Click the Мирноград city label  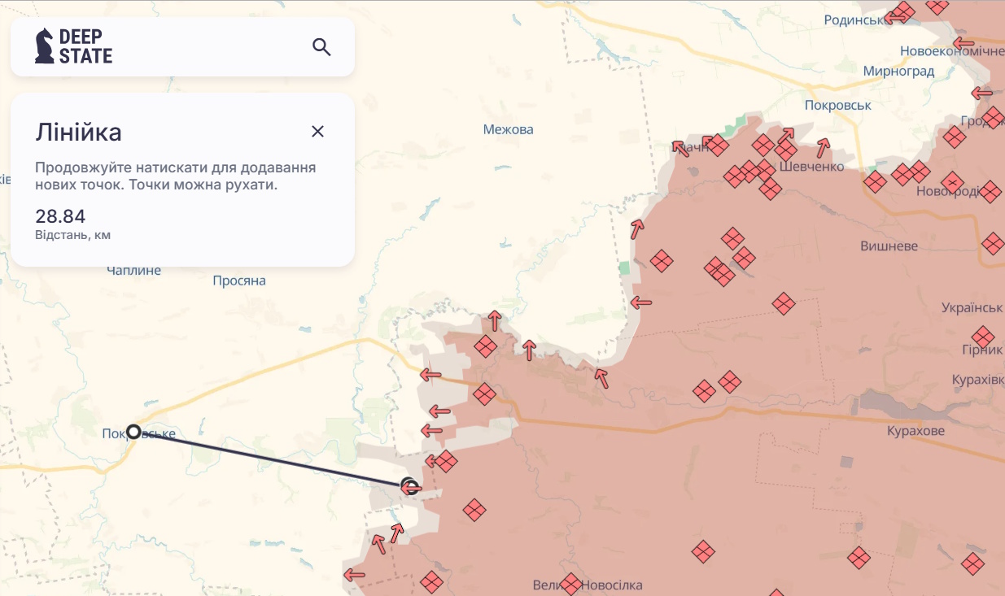pos(898,72)
